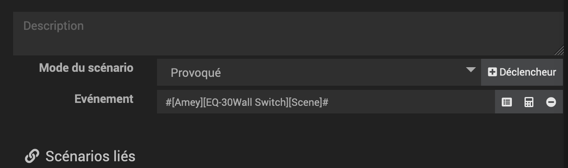568x168 pixels.
Task: Remove the event with the minus icon
Action: click(x=551, y=102)
